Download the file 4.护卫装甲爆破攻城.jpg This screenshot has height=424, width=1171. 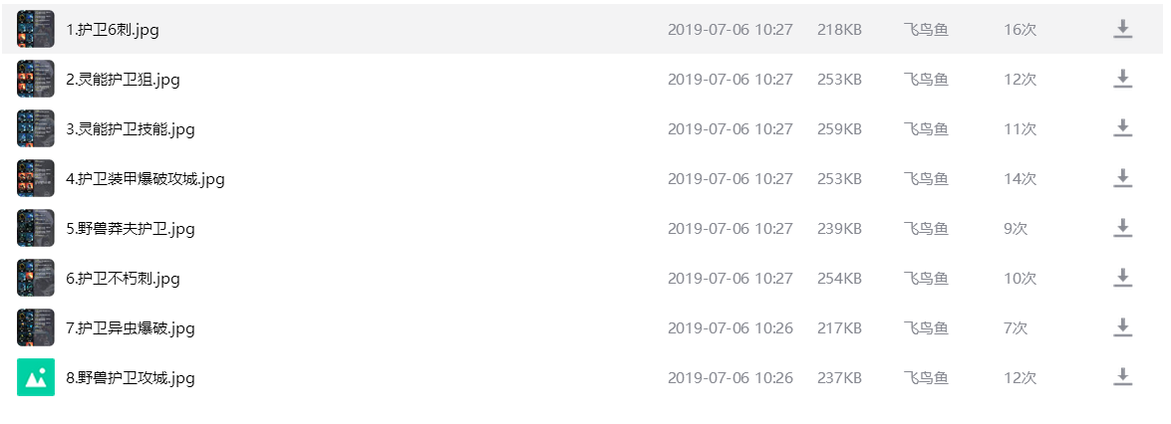tap(1122, 178)
